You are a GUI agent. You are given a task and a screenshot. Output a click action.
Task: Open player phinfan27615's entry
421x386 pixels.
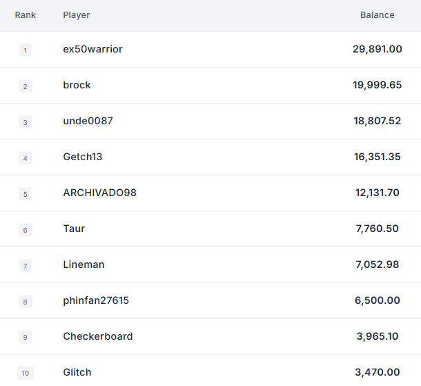pos(96,300)
